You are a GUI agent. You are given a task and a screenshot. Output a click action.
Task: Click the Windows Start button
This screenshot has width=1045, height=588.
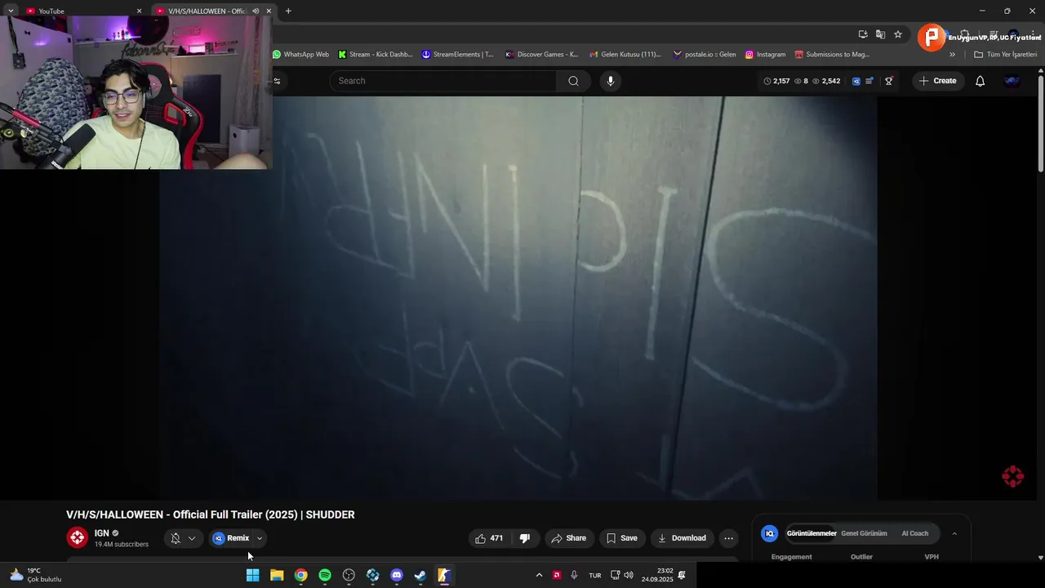[253, 575]
